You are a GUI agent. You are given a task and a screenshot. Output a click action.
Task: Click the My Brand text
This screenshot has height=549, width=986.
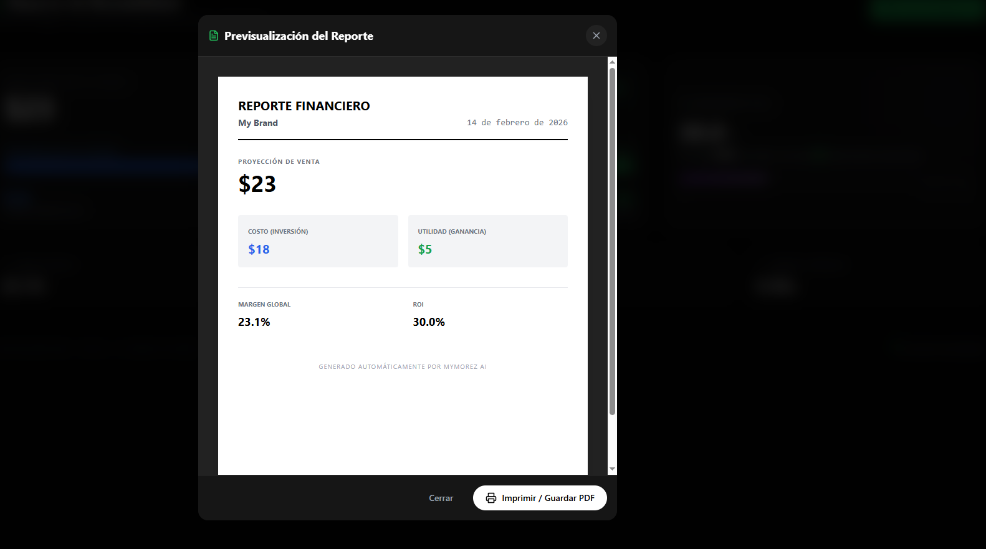pyautogui.click(x=258, y=123)
